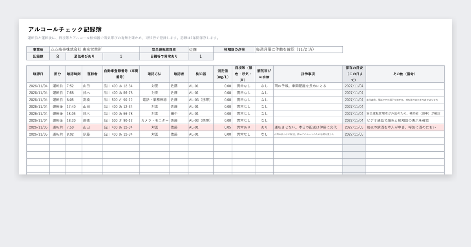
Task: Click the 安全運転管理者が外出のため remark cell
Action: tap(405, 113)
